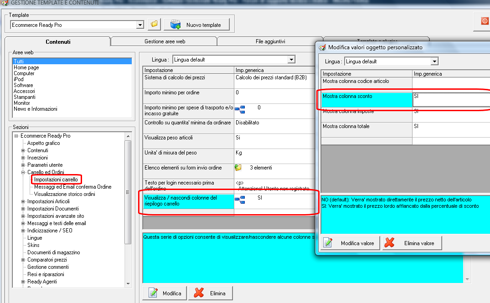Screen dimensions: 490x303
Task: Select Documenti di magazzino tree item
Action: pyautogui.click(x=53, y=252)
